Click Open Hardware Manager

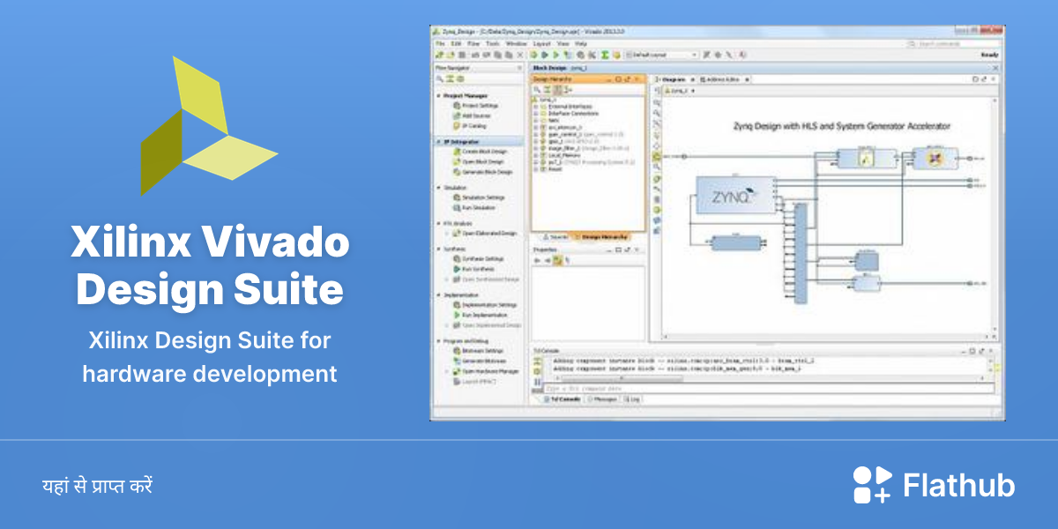tap(487, 372)
